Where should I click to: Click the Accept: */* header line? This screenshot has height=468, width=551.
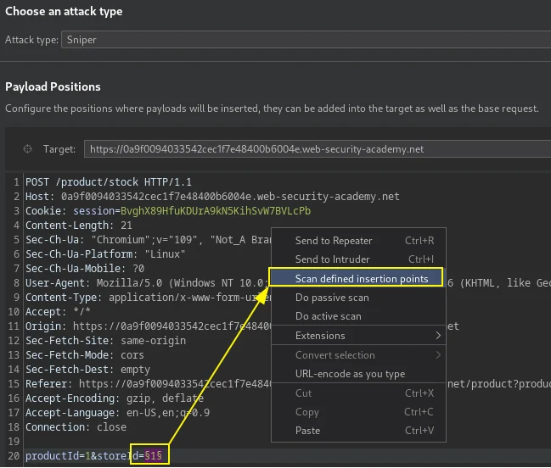pyautogui.click(x=58, y=311)
